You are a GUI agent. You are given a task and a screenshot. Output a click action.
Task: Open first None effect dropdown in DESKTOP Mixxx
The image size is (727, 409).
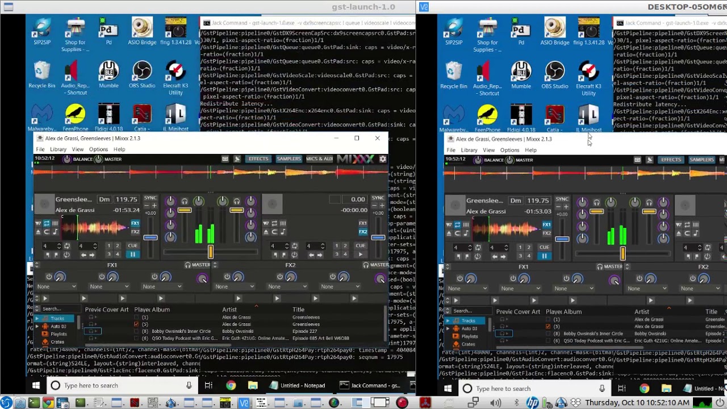click(468, 288)
